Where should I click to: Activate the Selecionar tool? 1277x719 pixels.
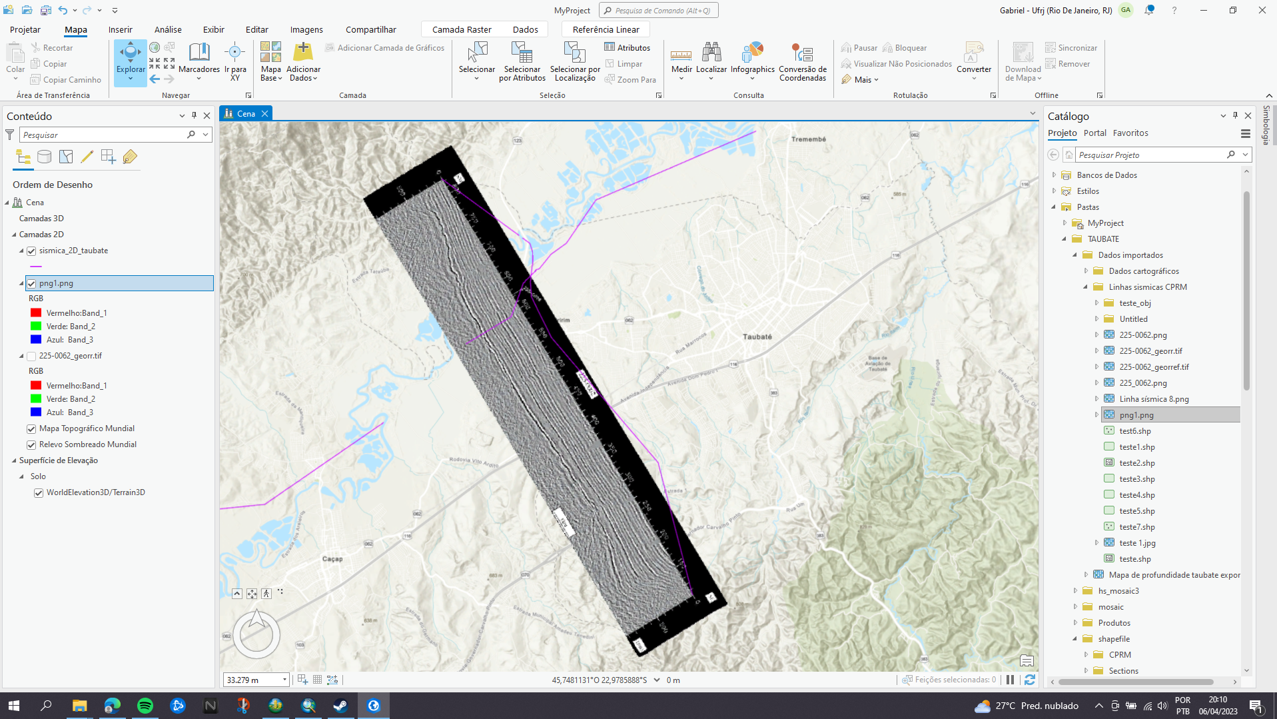(477, 61)
